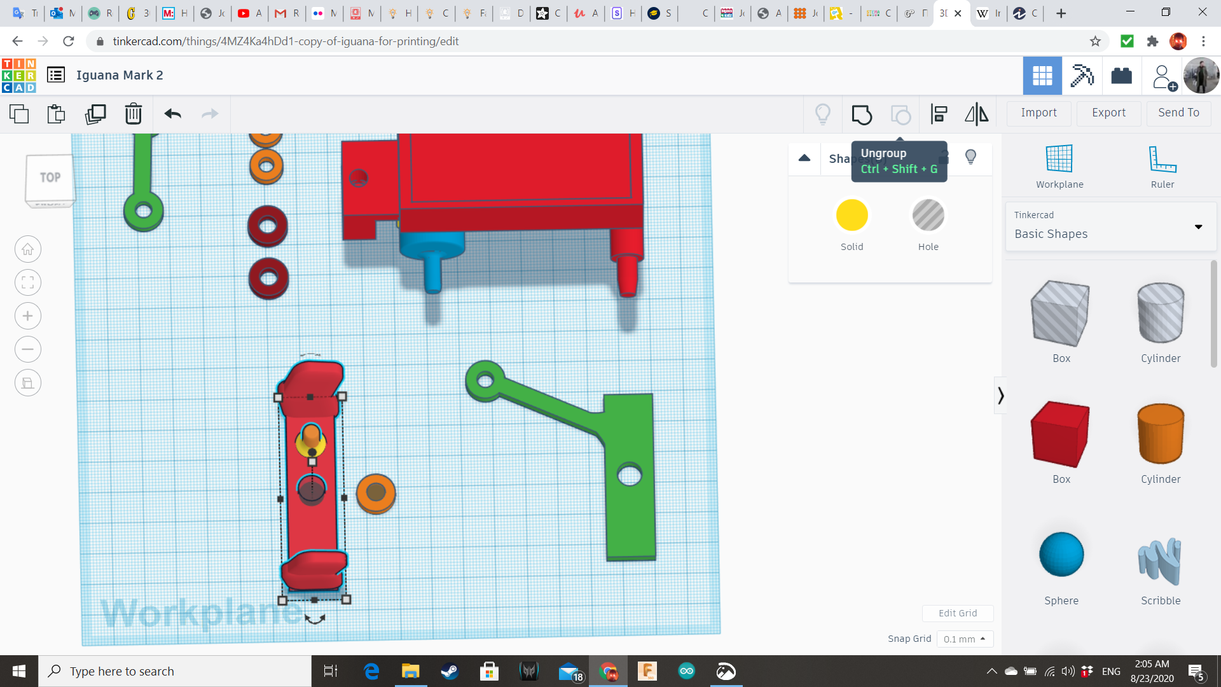The image size is (1221, 687).
Task: Open the Blocks (pickaxe) editor mode
Action: 1081,76
